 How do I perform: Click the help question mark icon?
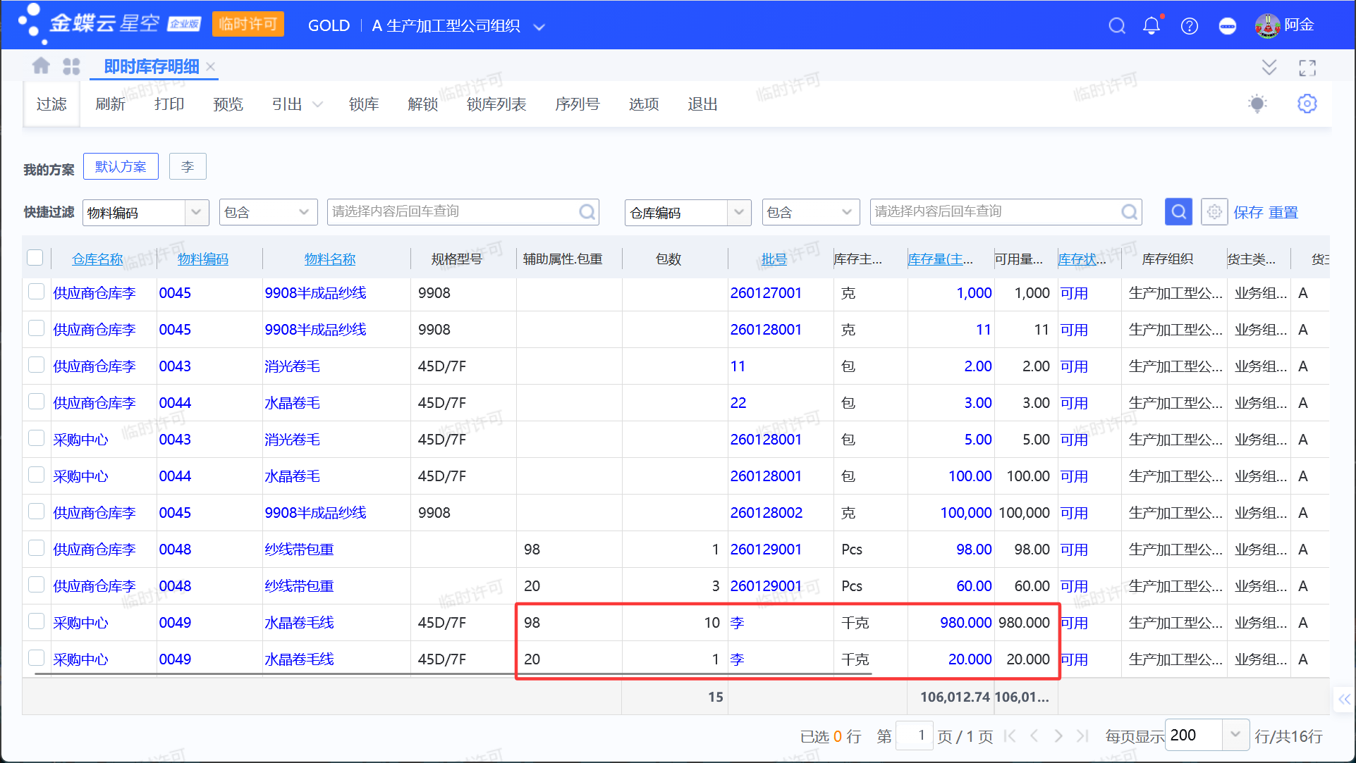click(1189, 26)
